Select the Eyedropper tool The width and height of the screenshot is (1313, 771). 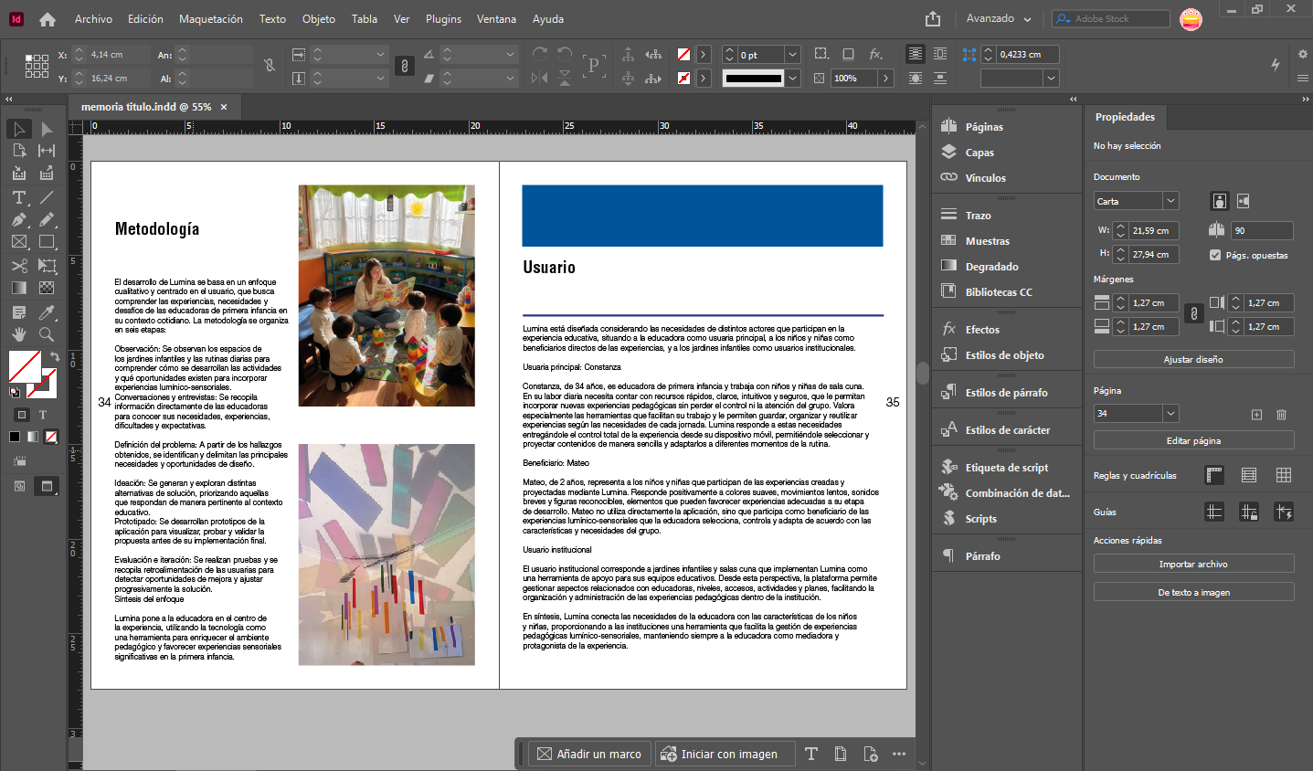47,312
